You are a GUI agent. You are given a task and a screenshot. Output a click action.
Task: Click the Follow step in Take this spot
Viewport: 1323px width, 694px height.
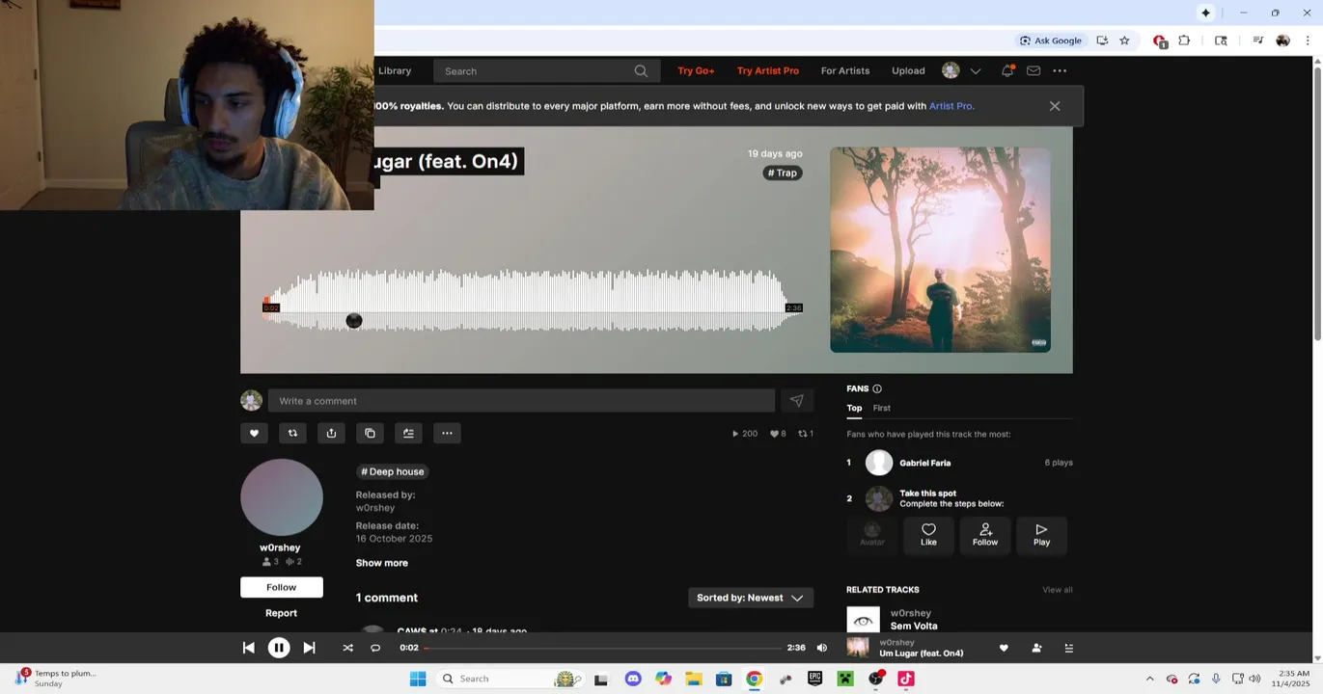[985, 534]
